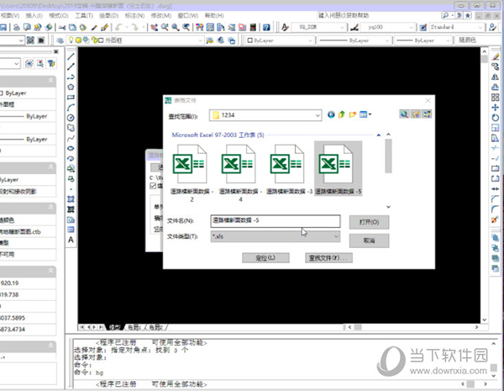Click the 定位(L) locate button

click(265, 258)
